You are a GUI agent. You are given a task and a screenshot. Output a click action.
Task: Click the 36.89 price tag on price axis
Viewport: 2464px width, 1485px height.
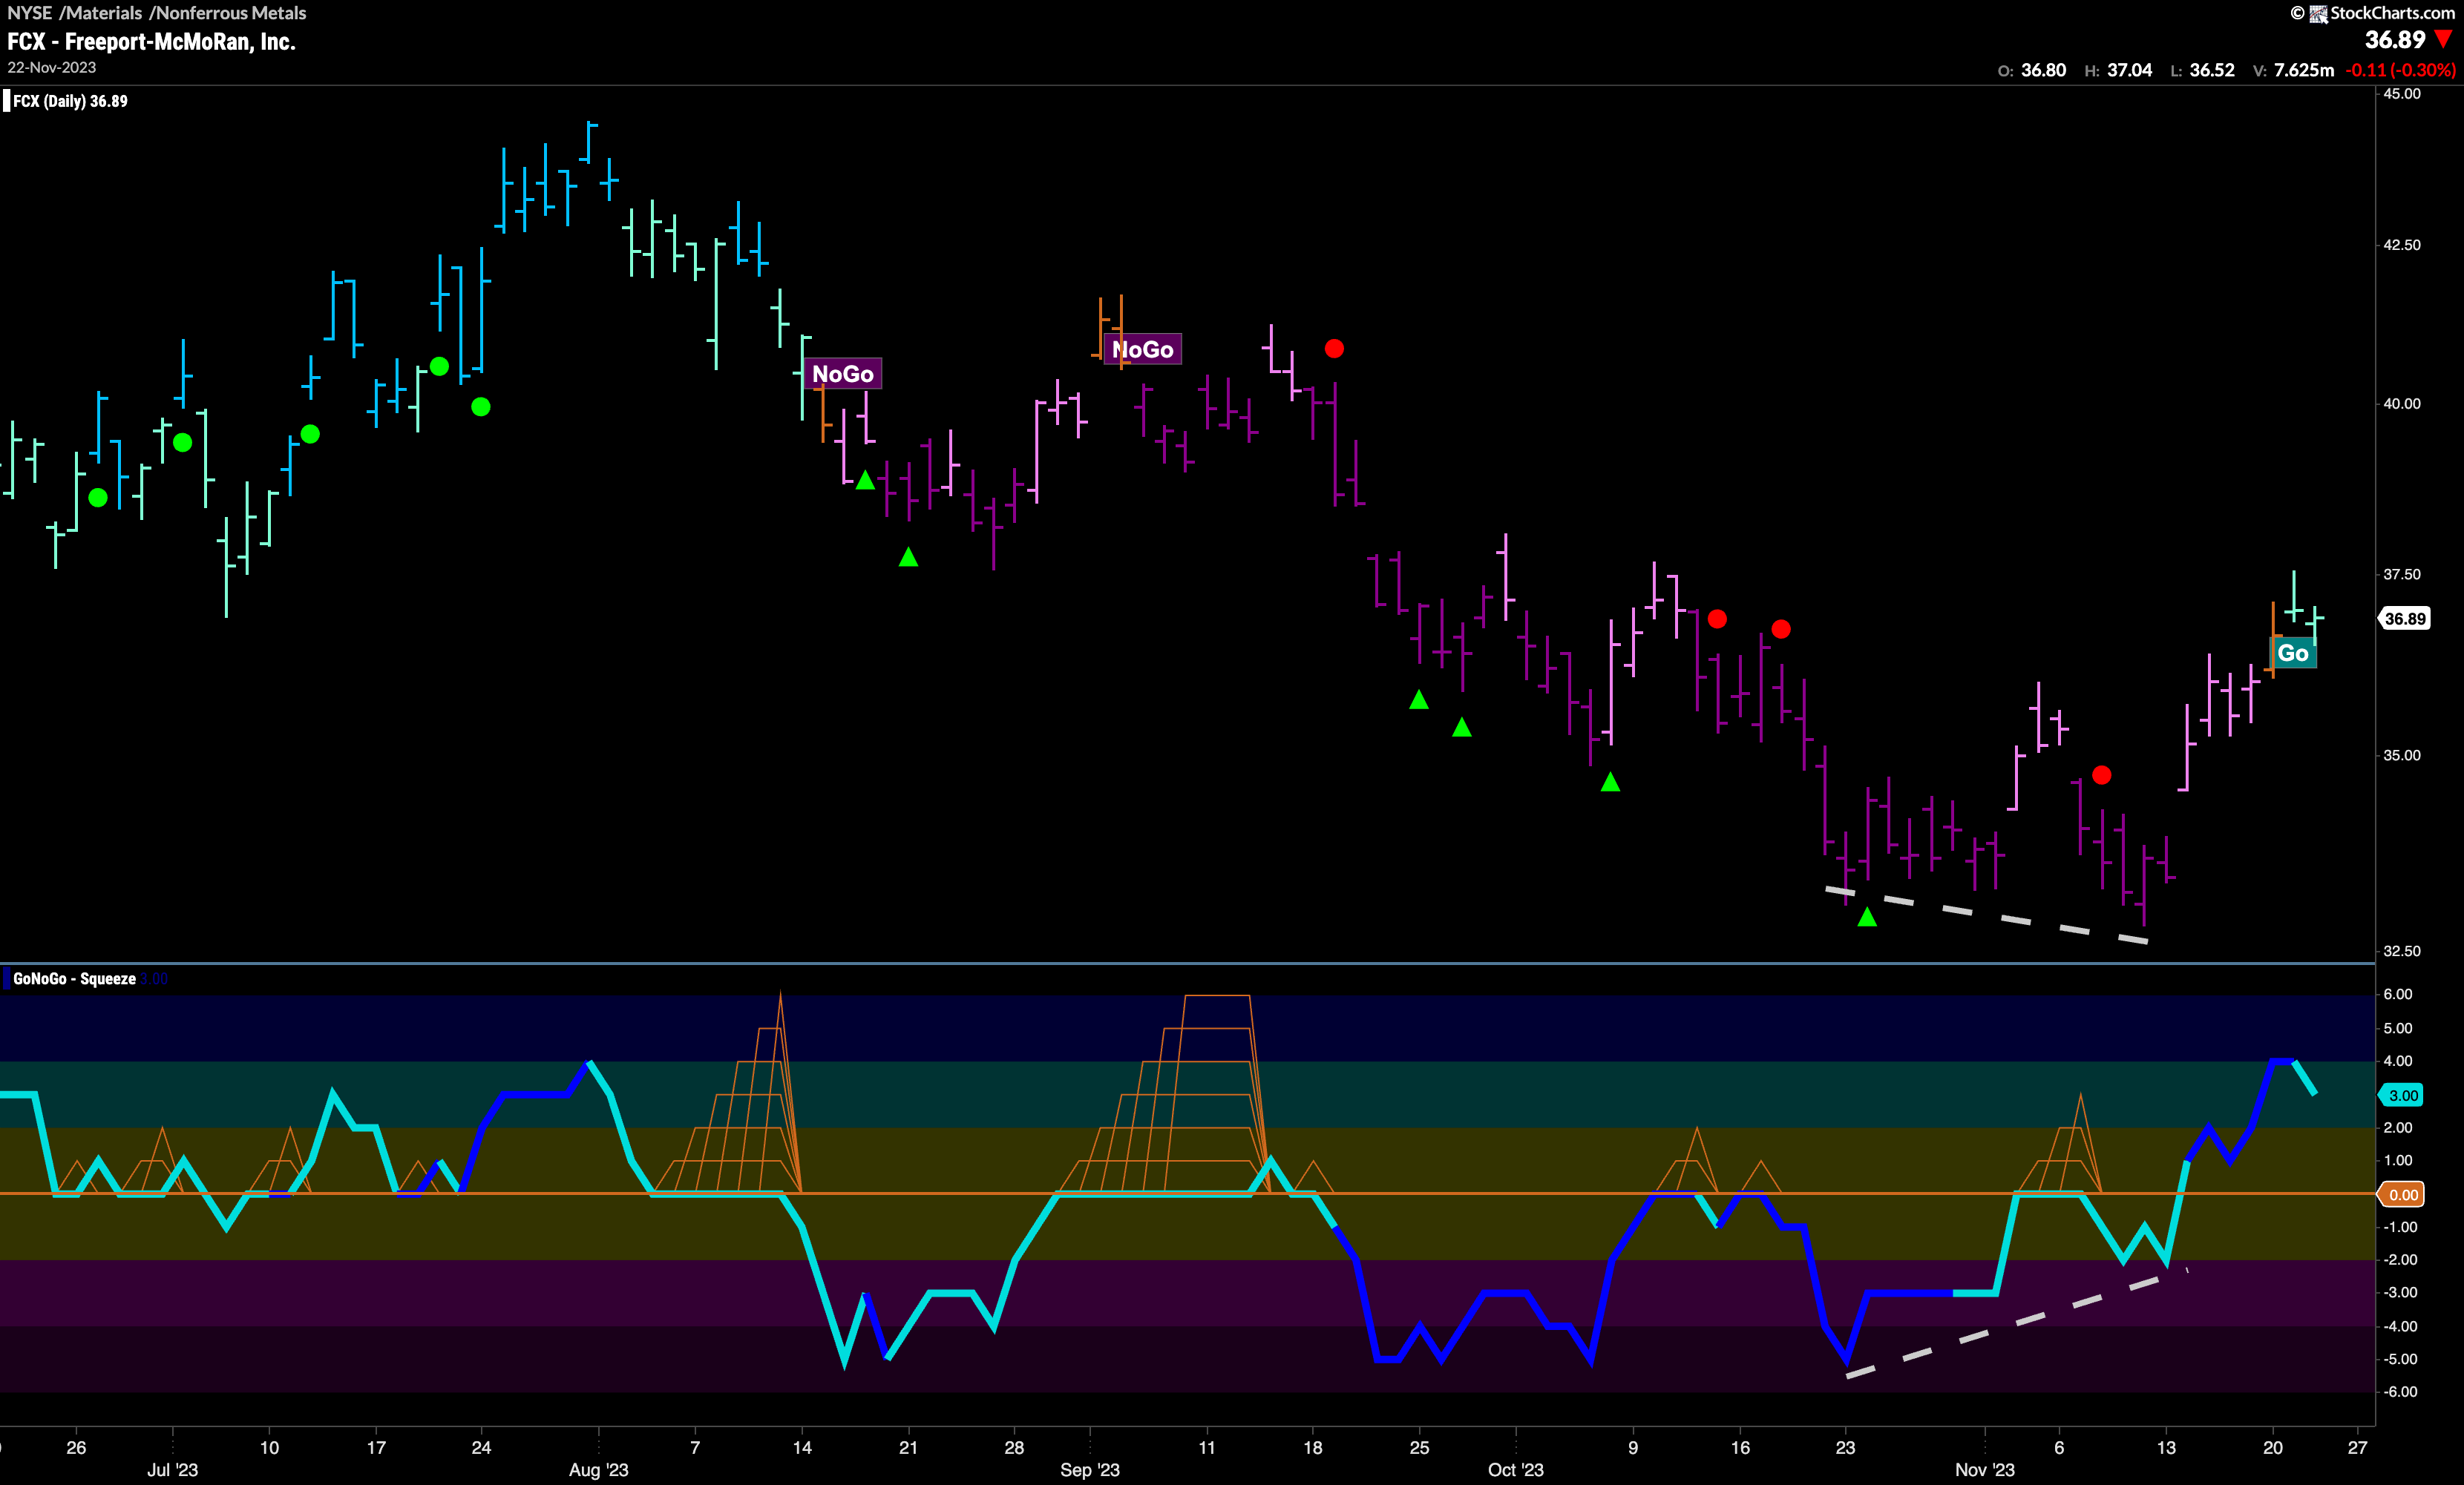coord(2404,619)
